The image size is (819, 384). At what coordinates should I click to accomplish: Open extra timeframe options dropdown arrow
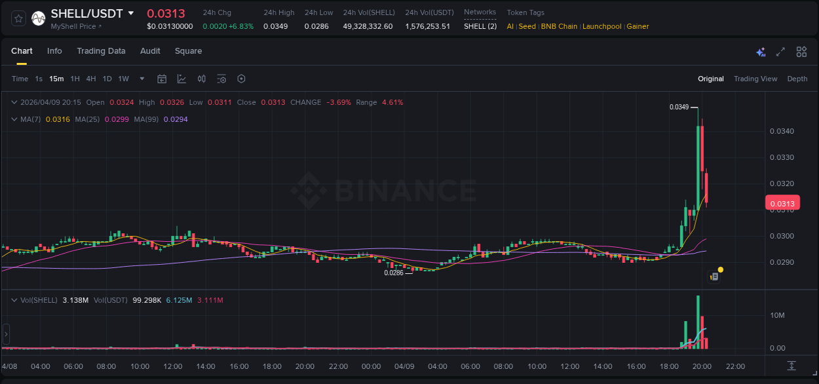(x=141, y=79)
